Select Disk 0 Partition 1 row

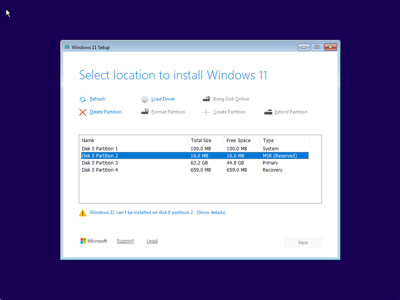195,149
